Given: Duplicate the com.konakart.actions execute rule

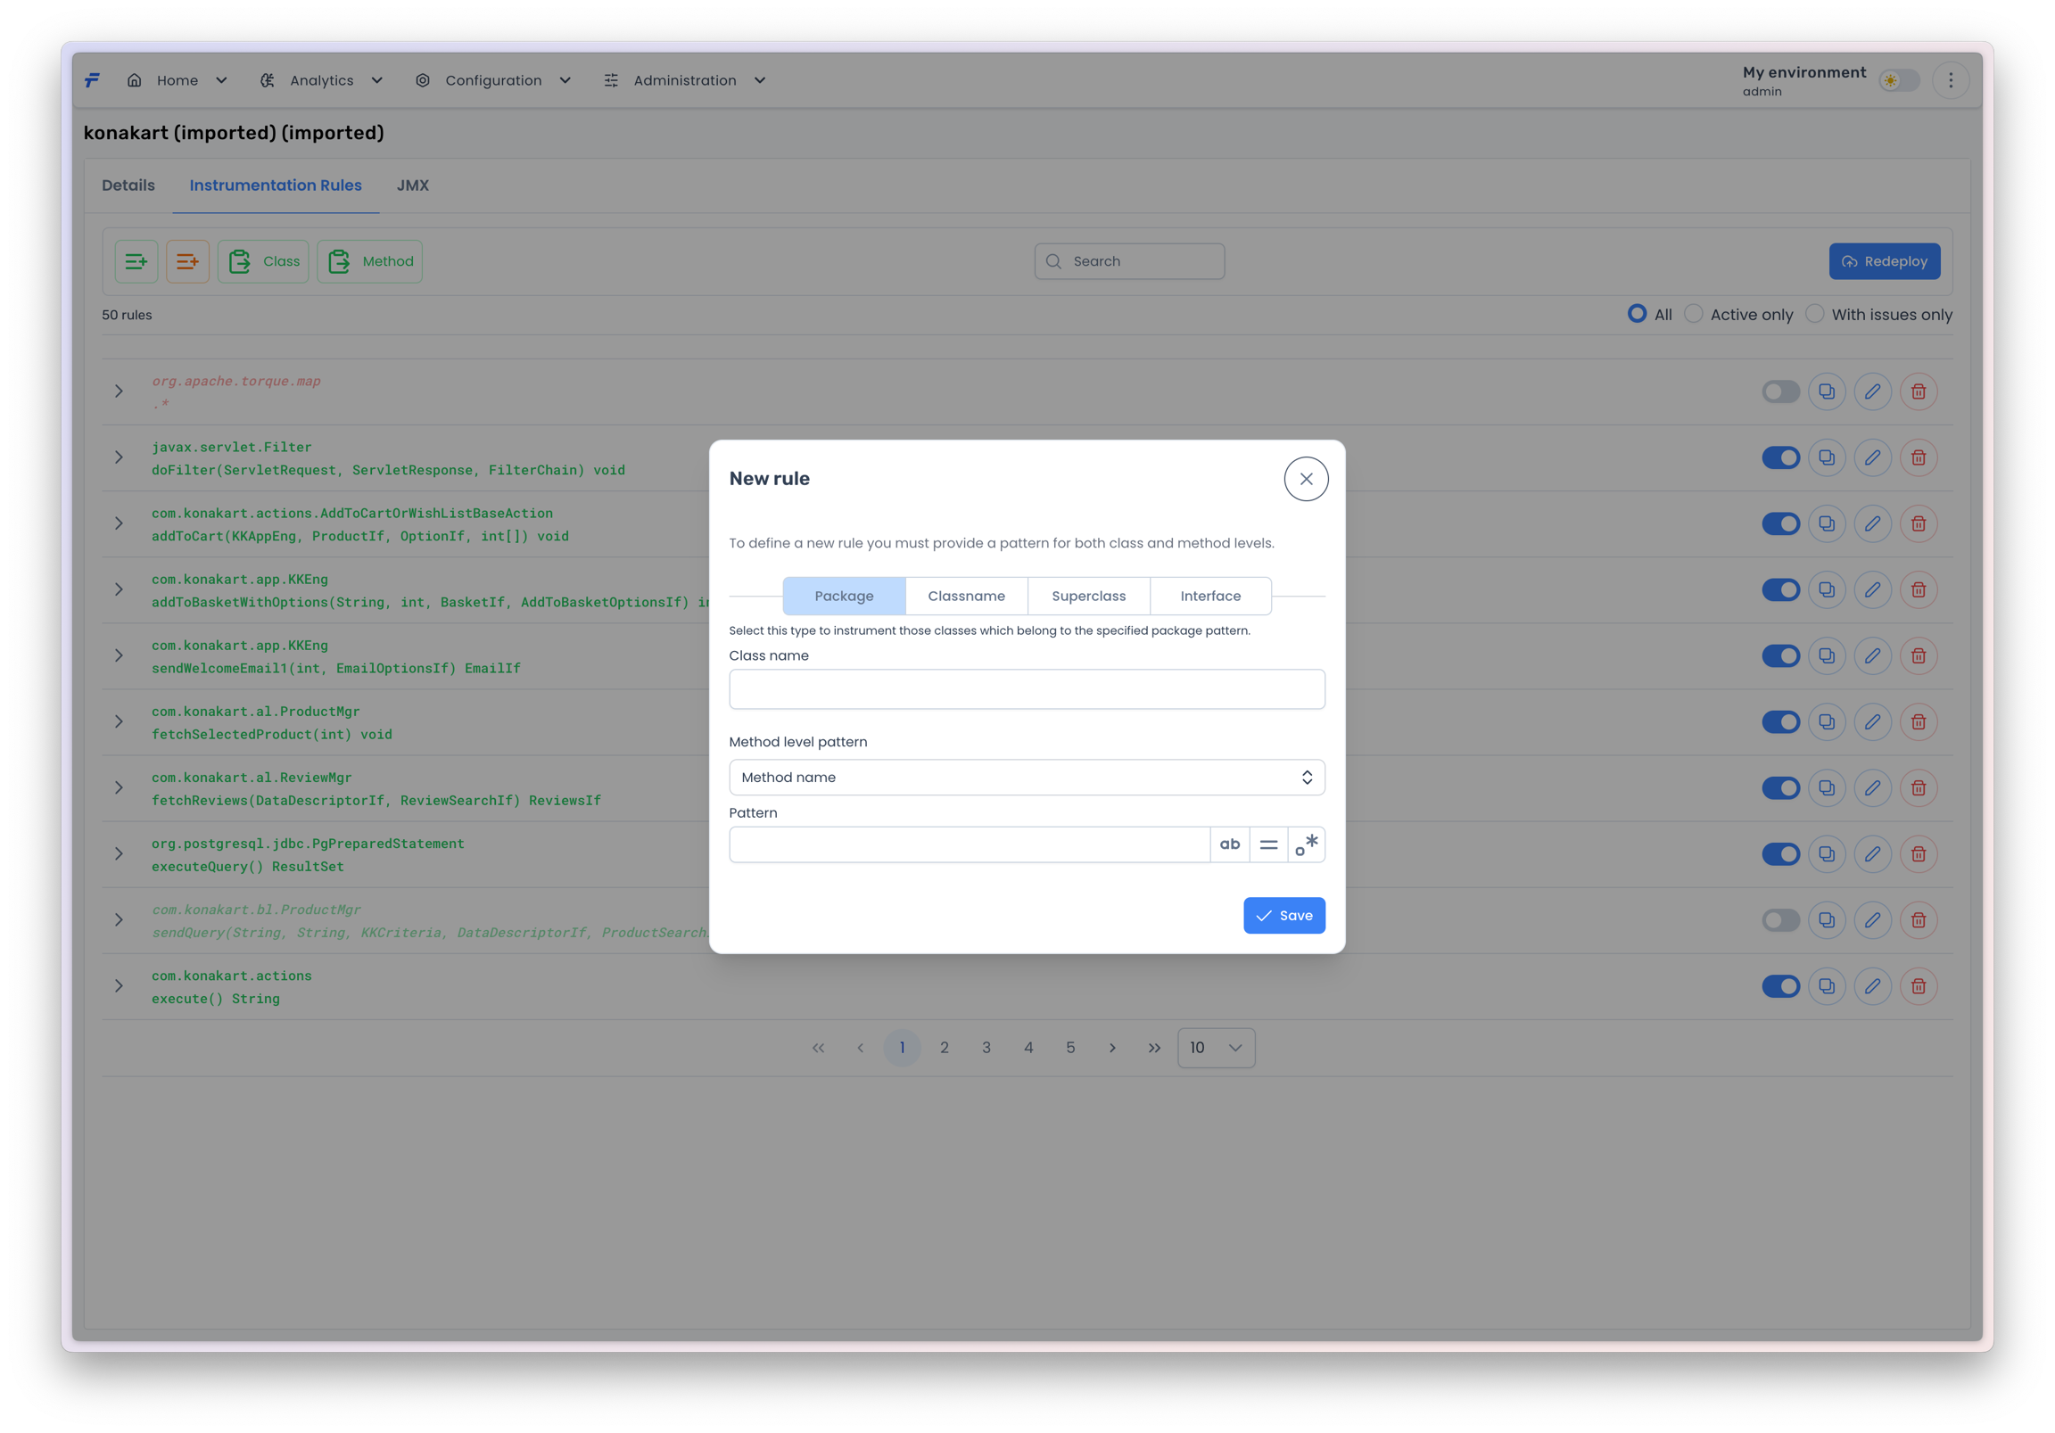Looking at the screenshot, I should click(x=1827, y=986).
